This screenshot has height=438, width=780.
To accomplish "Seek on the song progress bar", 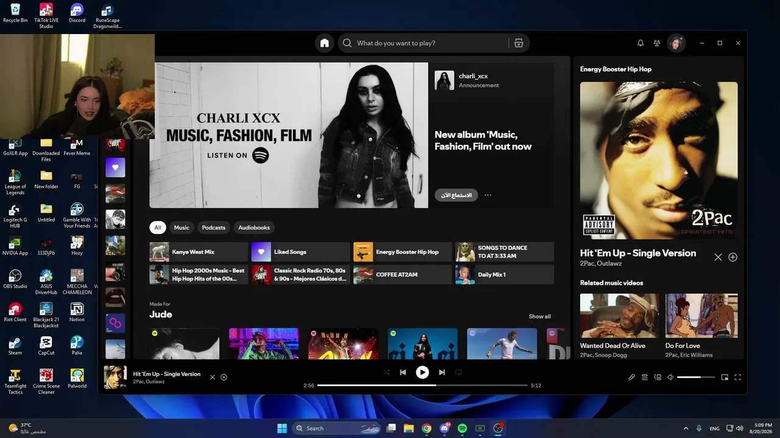I will tap(422, 385).
